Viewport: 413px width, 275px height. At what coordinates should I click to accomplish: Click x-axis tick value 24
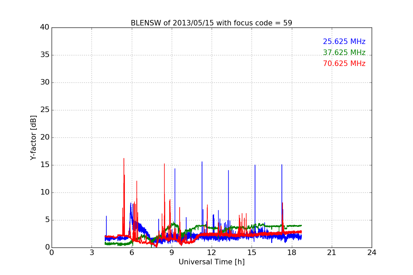click(372, 253)
